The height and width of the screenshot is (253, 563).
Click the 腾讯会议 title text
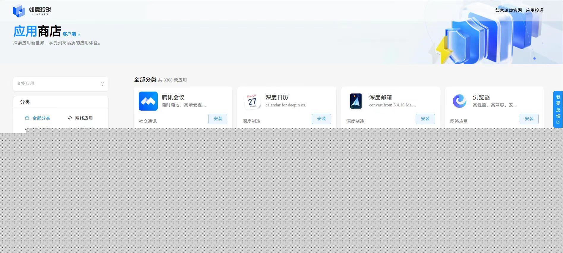(x=173, y=98)
